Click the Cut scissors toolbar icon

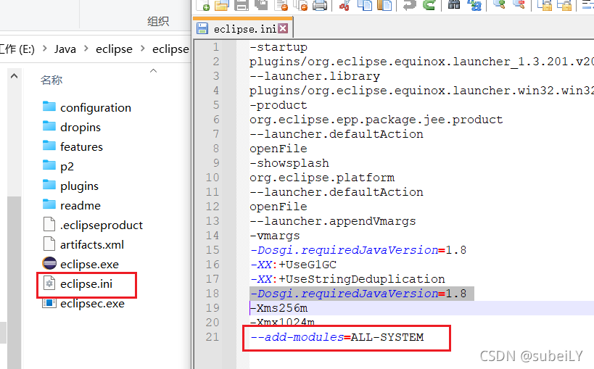345,5
